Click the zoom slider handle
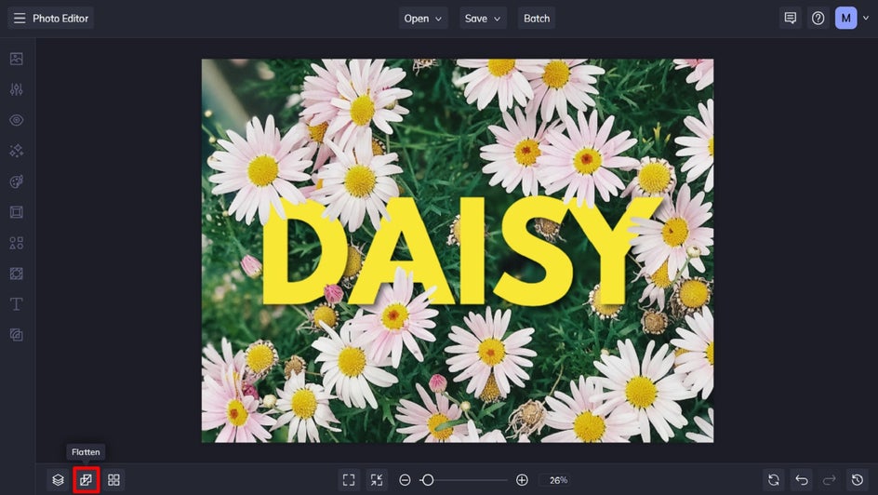 tap(427, 480)
